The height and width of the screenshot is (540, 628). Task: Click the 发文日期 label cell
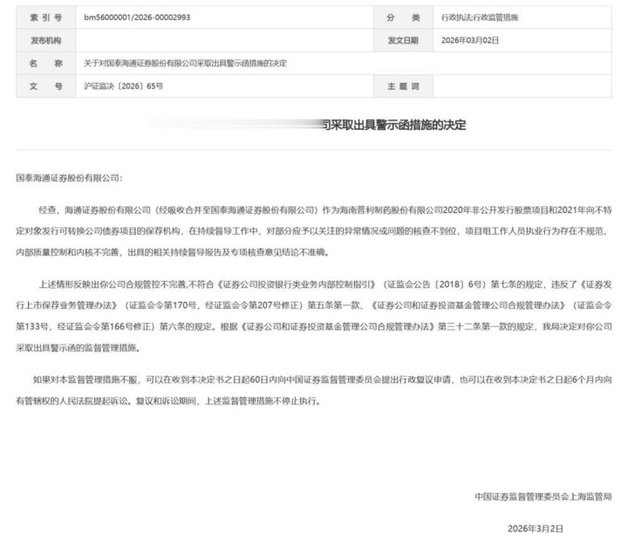(403, 40)
